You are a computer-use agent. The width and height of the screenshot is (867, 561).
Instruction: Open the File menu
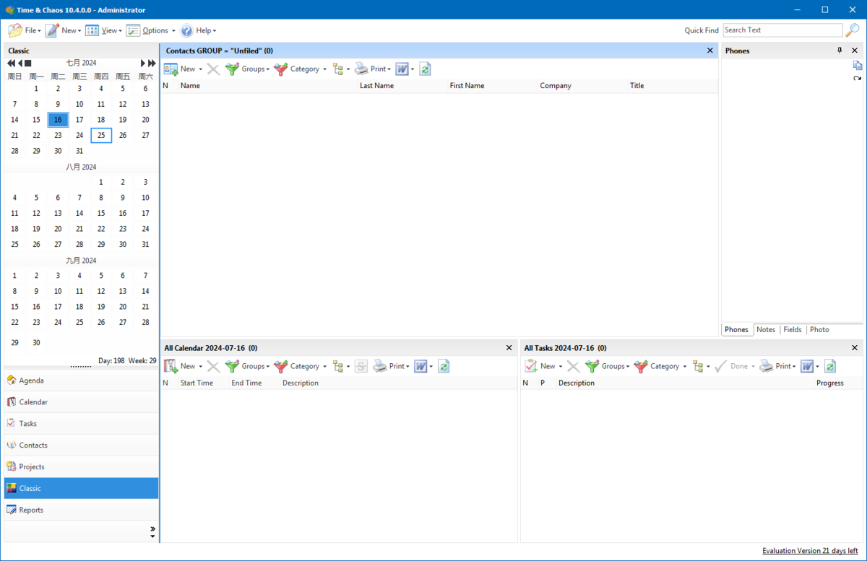(25, 30)
